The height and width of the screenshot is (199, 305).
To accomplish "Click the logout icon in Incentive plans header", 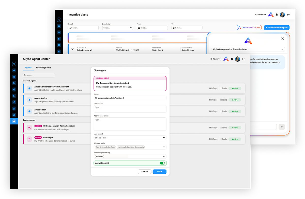I will [288, 15].
